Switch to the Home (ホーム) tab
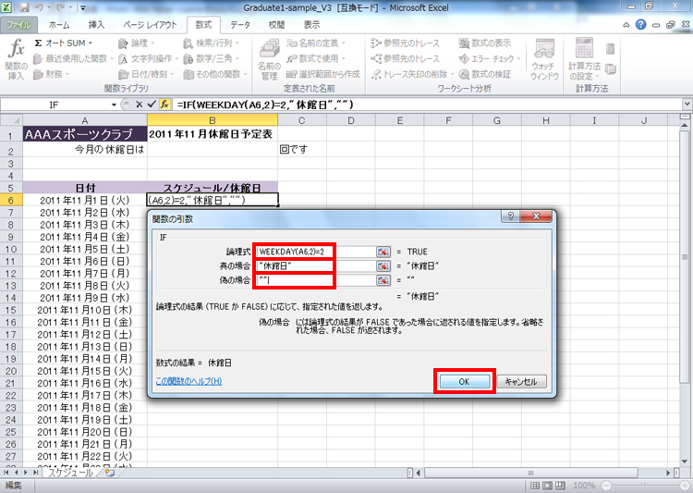The width and height of the screenshot is (693, 493). coord(59,25)
